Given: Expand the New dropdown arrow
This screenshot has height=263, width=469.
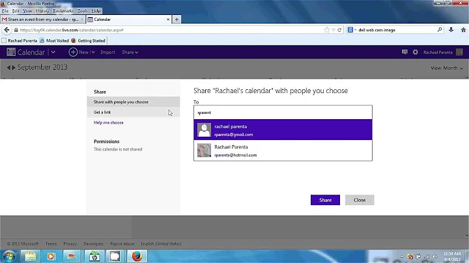Looking at the screenshot, I should coord(93,52).
